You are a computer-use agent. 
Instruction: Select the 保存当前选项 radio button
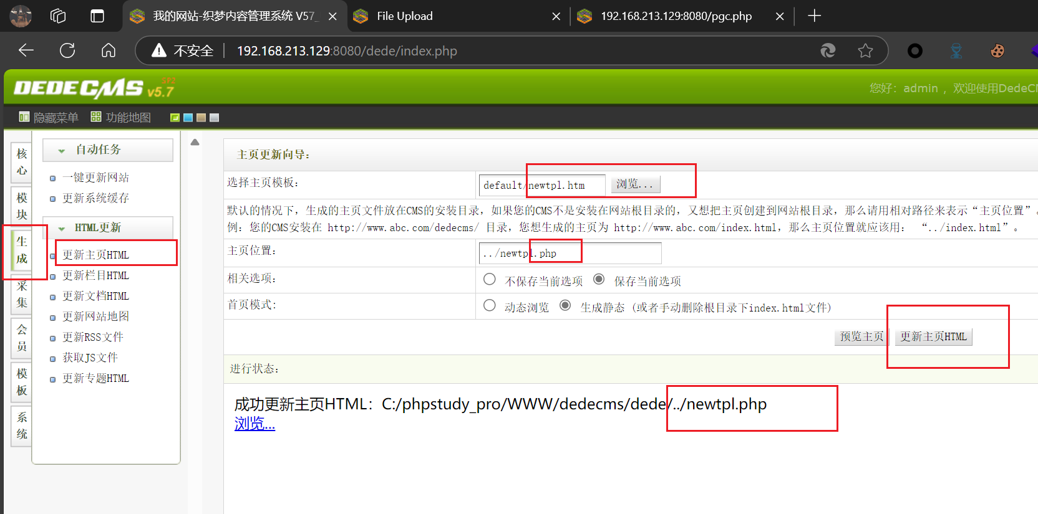point(599,280)
